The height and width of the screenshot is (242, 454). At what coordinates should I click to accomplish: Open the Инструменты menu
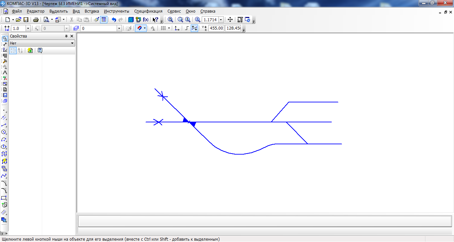116,11
